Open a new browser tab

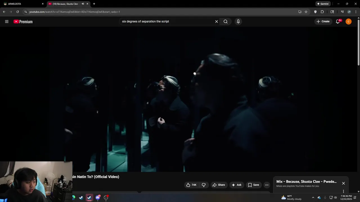[94, 4]
